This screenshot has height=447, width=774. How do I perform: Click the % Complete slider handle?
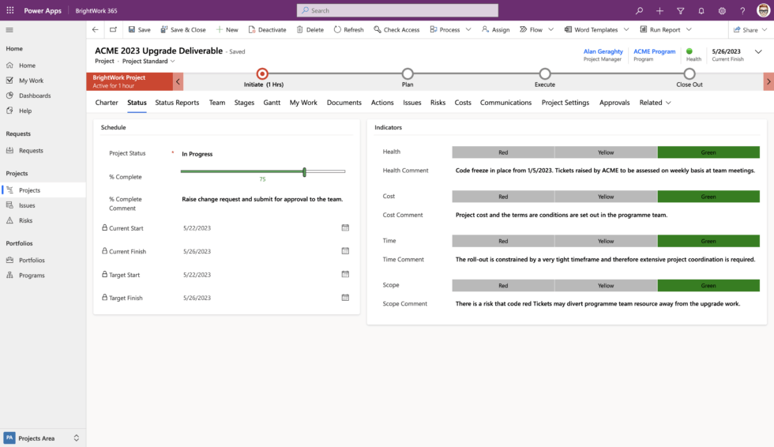click(x=304, y=171)
